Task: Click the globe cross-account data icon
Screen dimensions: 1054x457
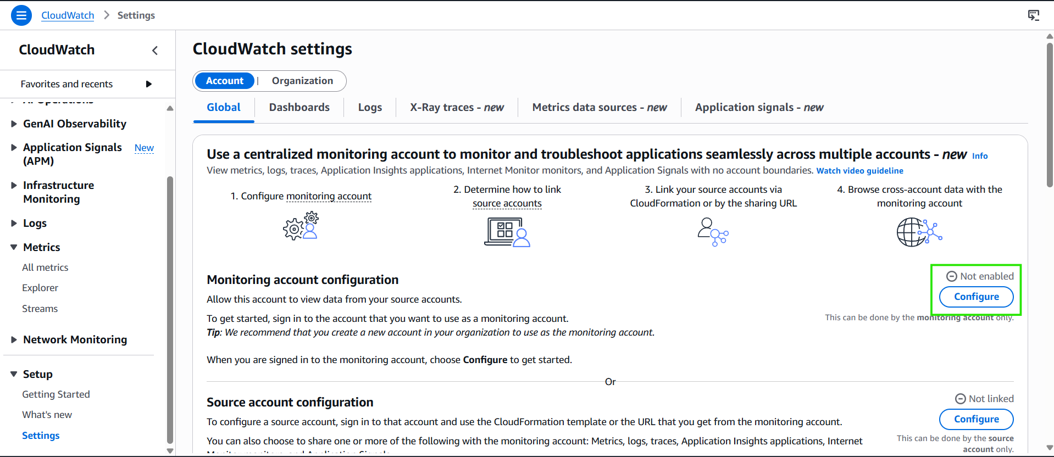Action: [x=919, y=232]
